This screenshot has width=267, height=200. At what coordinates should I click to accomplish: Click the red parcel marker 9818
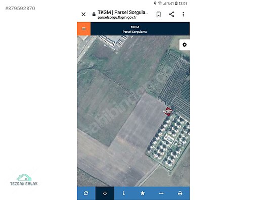pos(168,112)
